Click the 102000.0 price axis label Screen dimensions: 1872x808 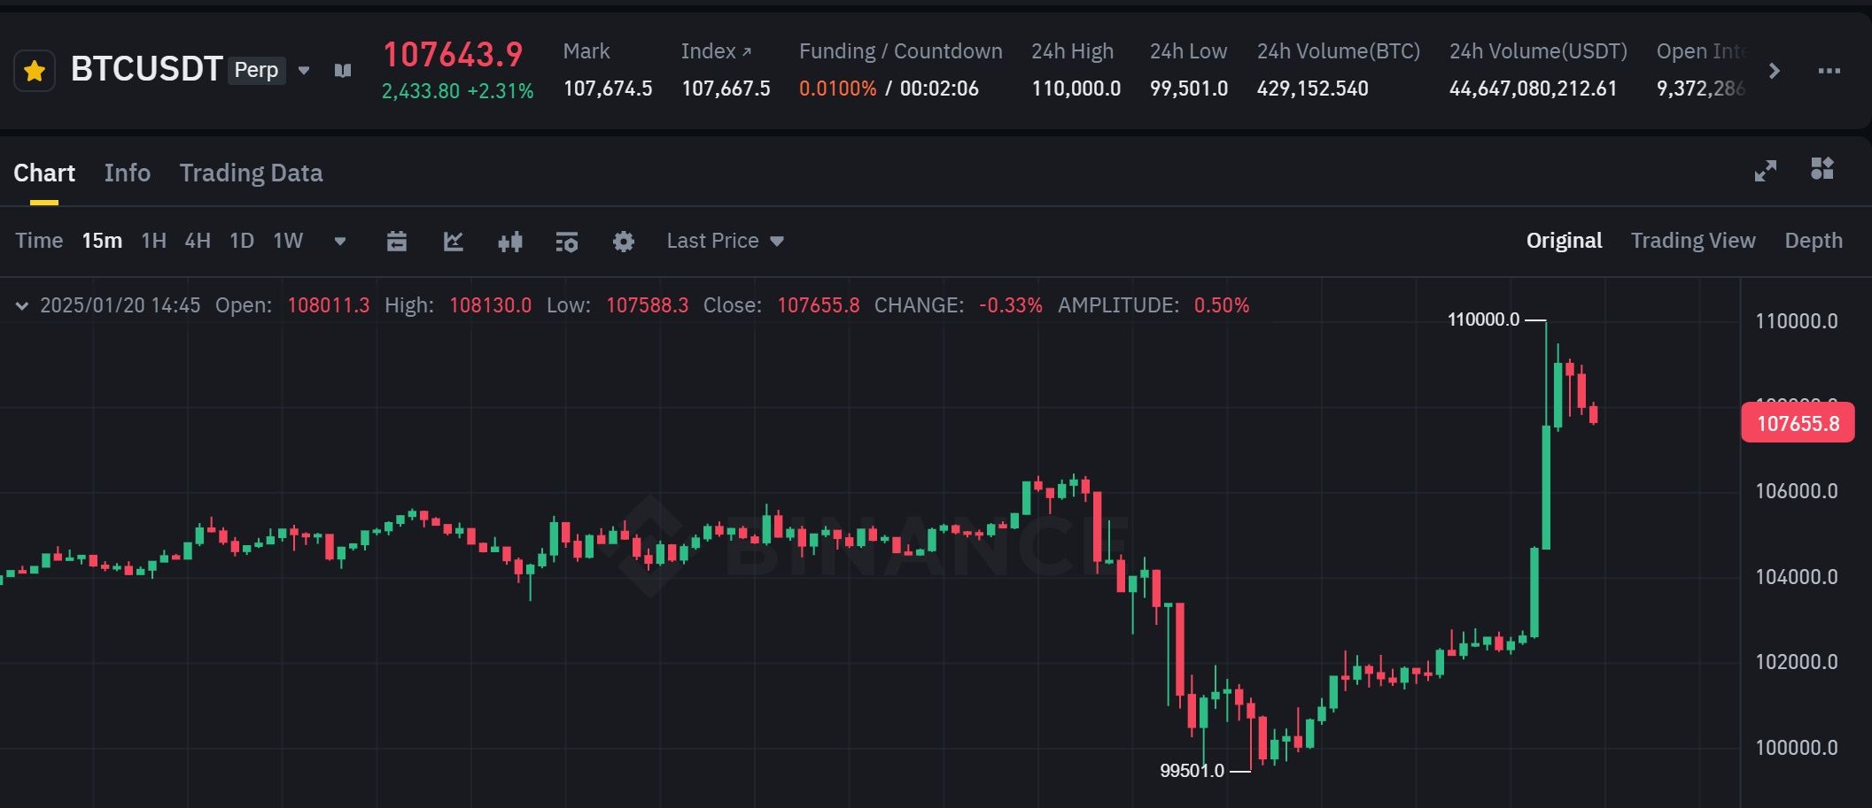(x=1797, y=662)
